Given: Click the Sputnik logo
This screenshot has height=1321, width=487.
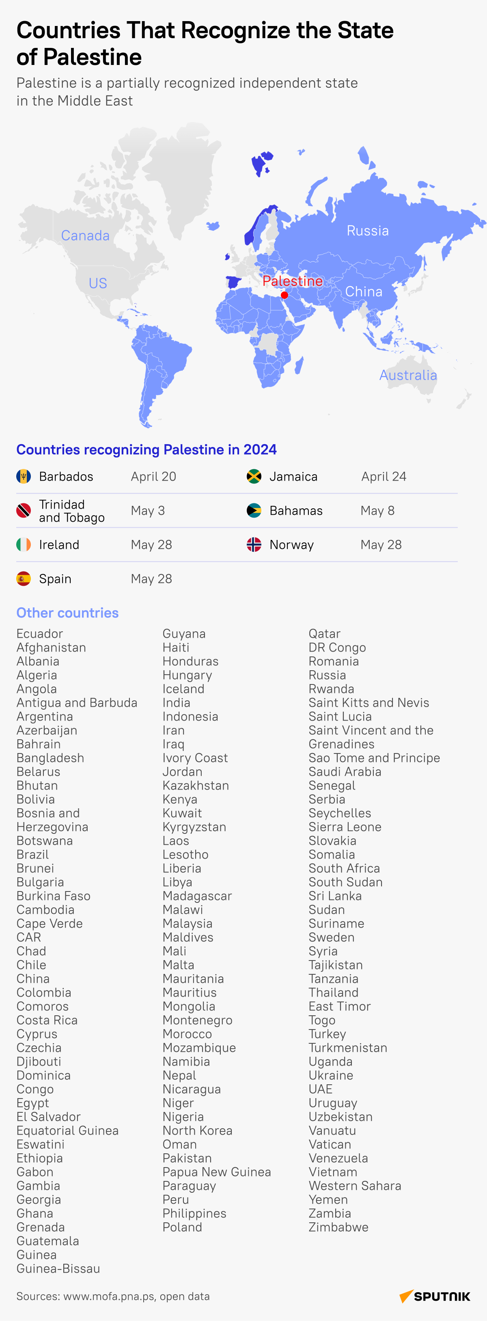Looking at the screenshot, I should tap(435, 1296).
